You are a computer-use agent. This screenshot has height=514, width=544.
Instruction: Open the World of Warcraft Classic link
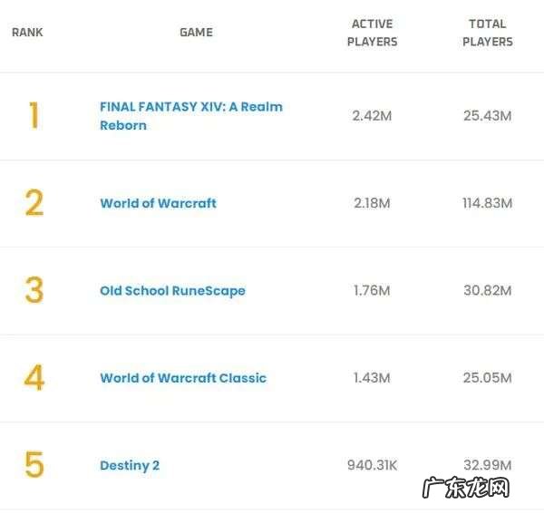183,378
